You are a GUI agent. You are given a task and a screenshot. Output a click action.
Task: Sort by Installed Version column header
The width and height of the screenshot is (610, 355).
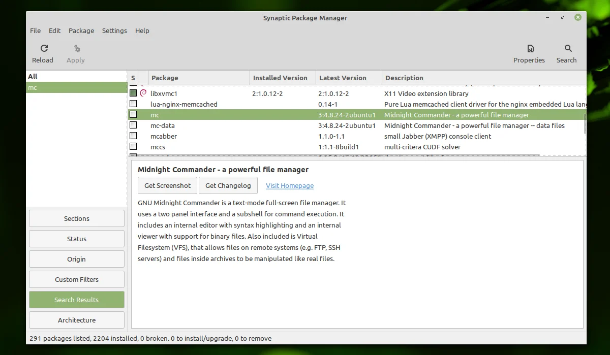pos(283,78)
